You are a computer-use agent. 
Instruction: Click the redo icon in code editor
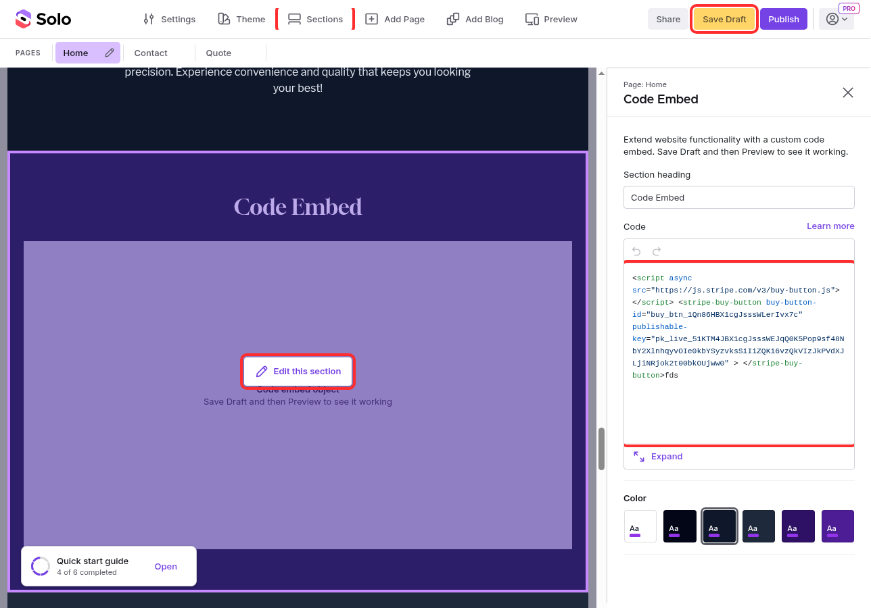[657, 251]
